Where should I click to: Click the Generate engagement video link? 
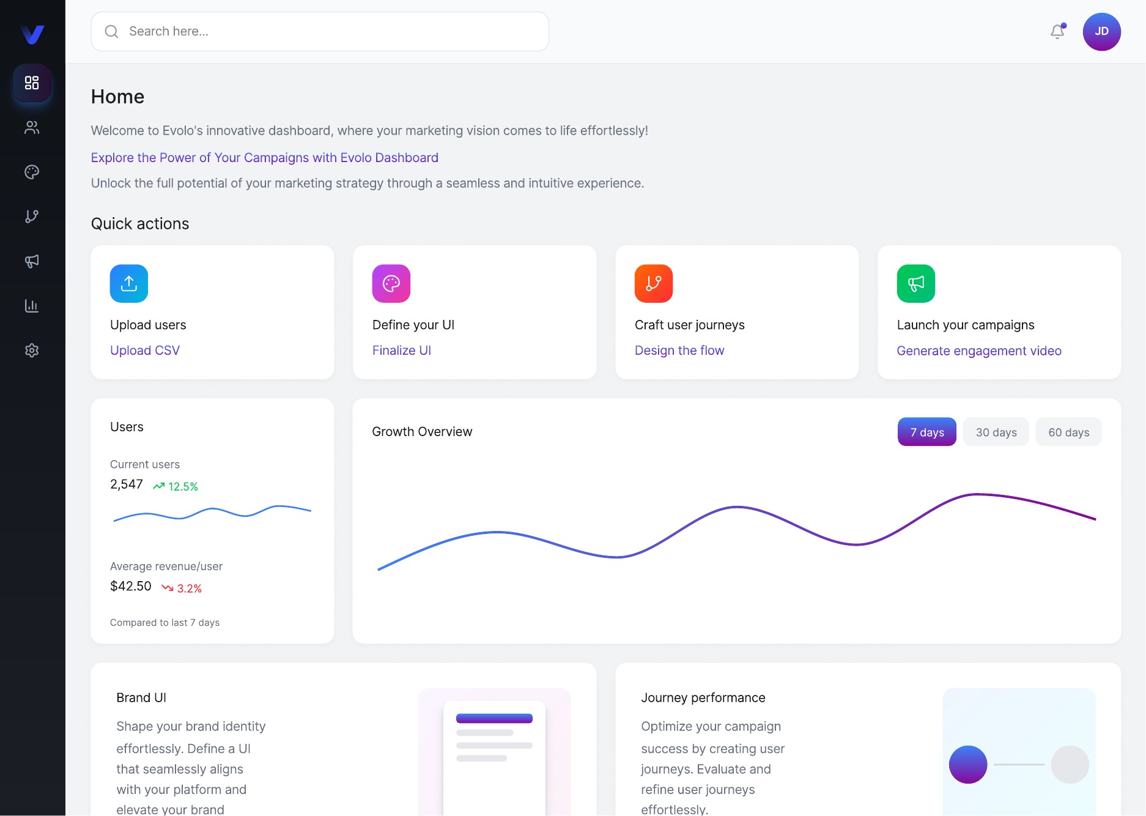[979, 351]
